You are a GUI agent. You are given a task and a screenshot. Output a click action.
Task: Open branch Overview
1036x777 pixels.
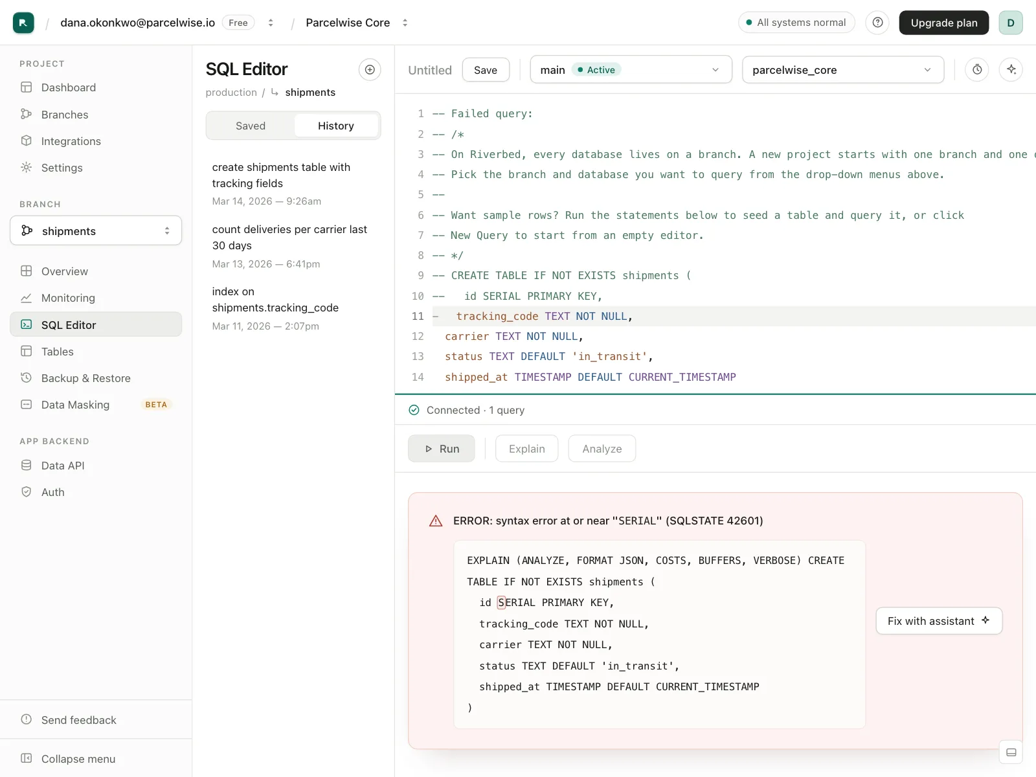coord(96,271)
